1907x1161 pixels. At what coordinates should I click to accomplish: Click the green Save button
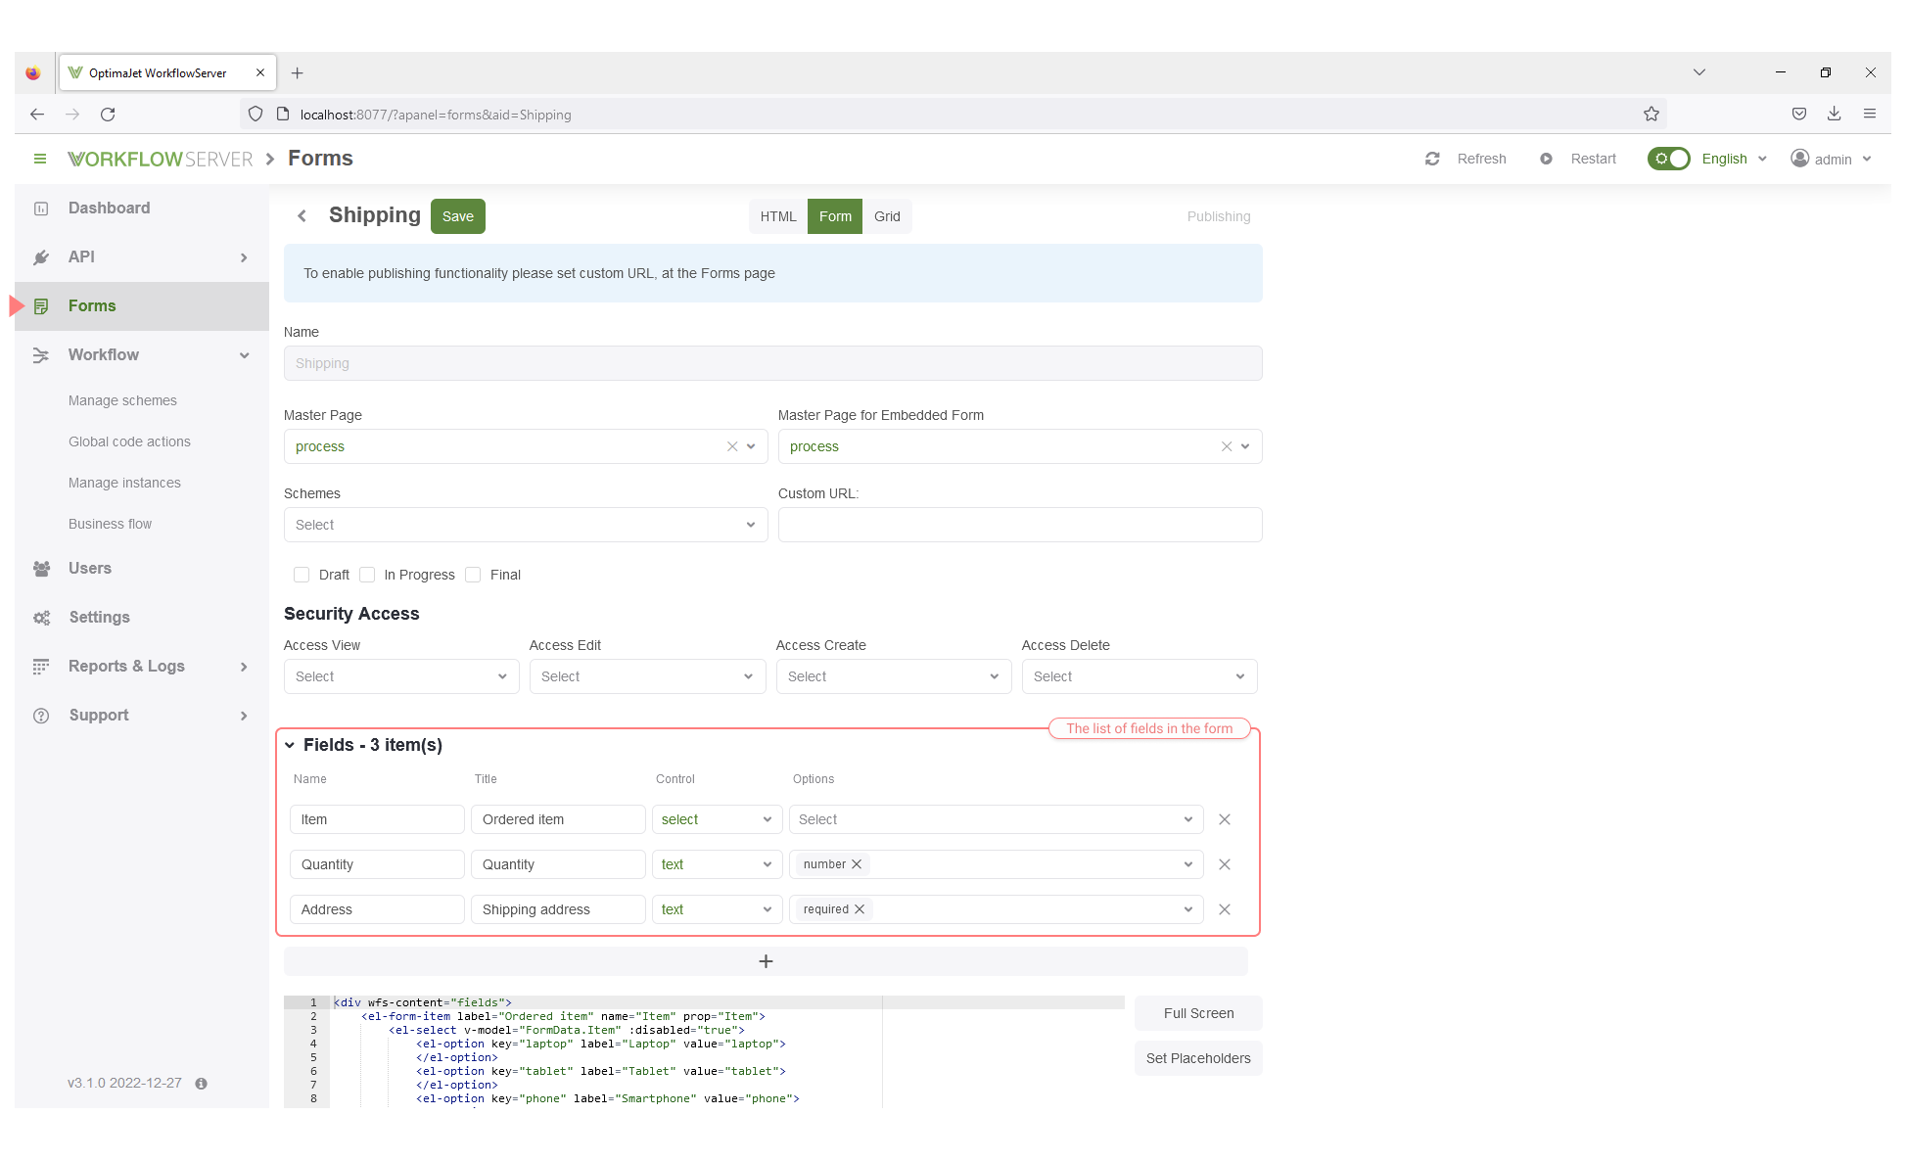(458, 216)
